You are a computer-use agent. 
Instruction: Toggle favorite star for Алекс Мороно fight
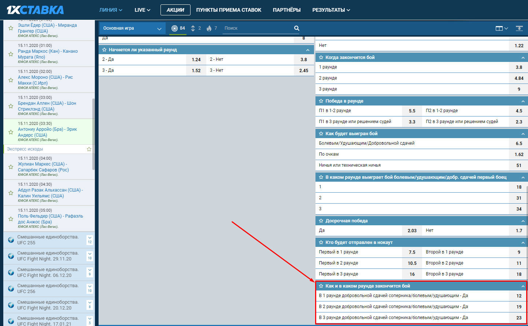pos(11,80)
